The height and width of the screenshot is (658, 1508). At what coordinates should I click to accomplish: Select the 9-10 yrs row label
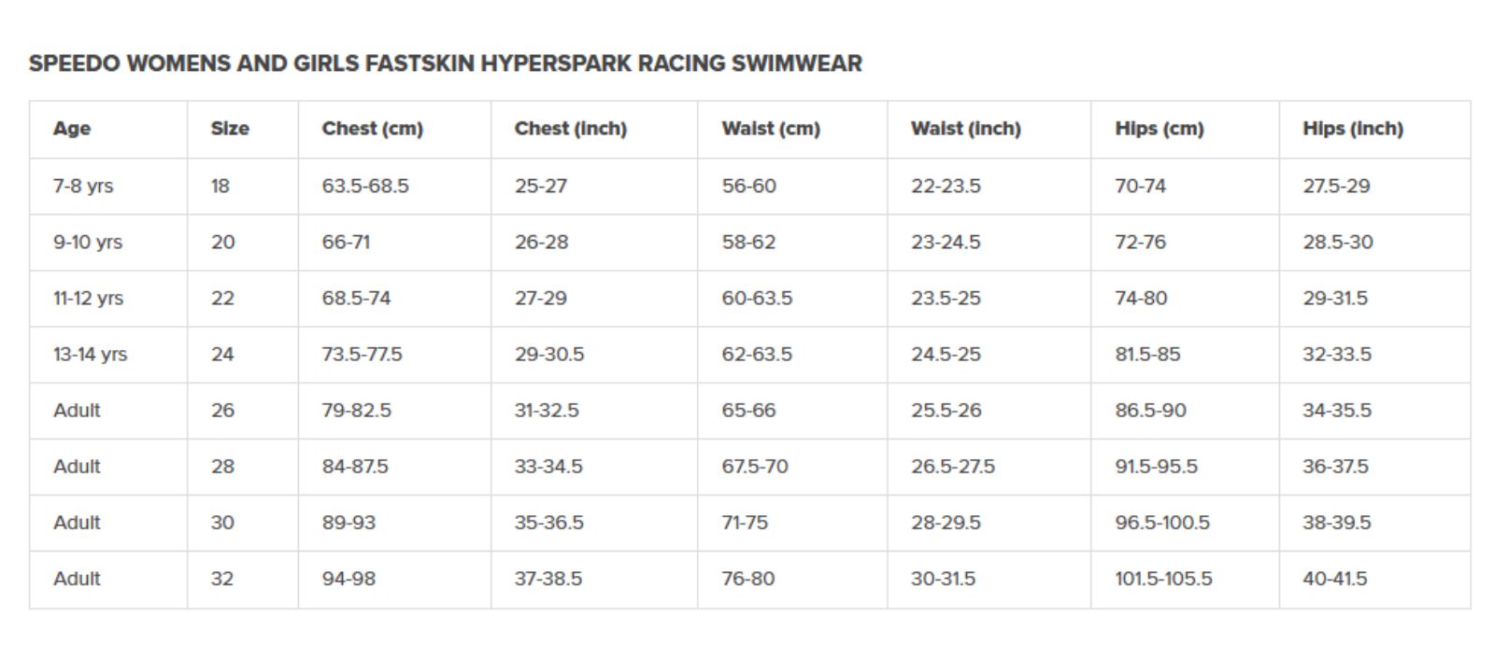tap(88, 243)
